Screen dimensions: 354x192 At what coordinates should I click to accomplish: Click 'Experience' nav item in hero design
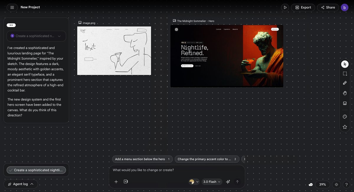point(227,29)
